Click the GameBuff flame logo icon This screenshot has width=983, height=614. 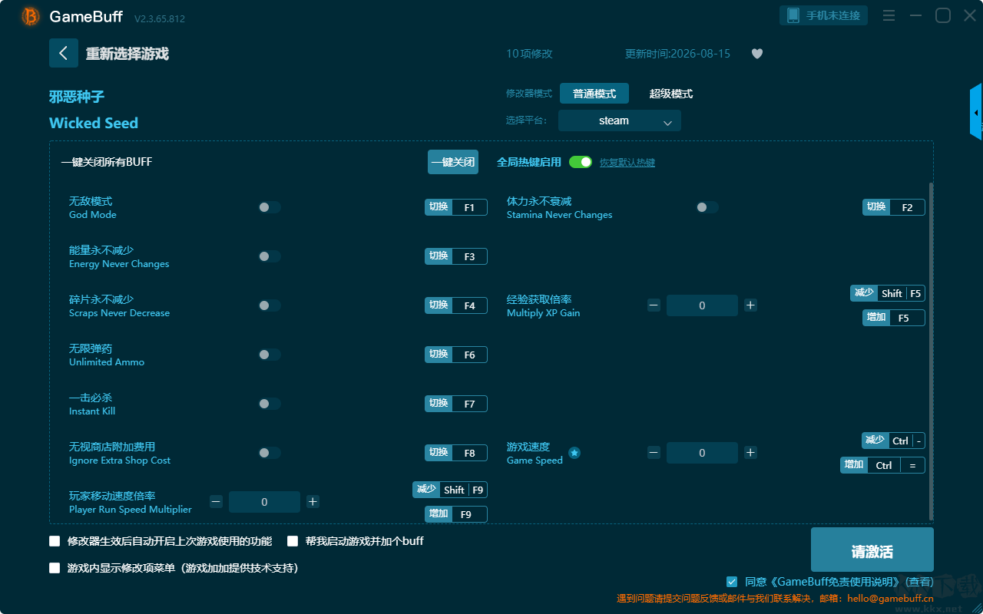click(x=31, y=16)
